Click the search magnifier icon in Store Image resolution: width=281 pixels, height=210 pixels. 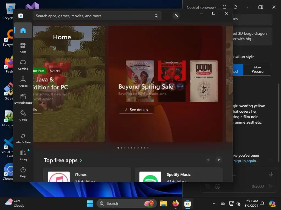coord(156,16)
